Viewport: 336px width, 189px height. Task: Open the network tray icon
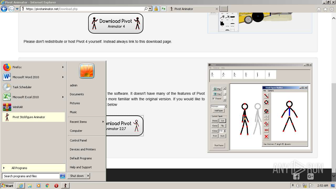click(x=305, y=186)
